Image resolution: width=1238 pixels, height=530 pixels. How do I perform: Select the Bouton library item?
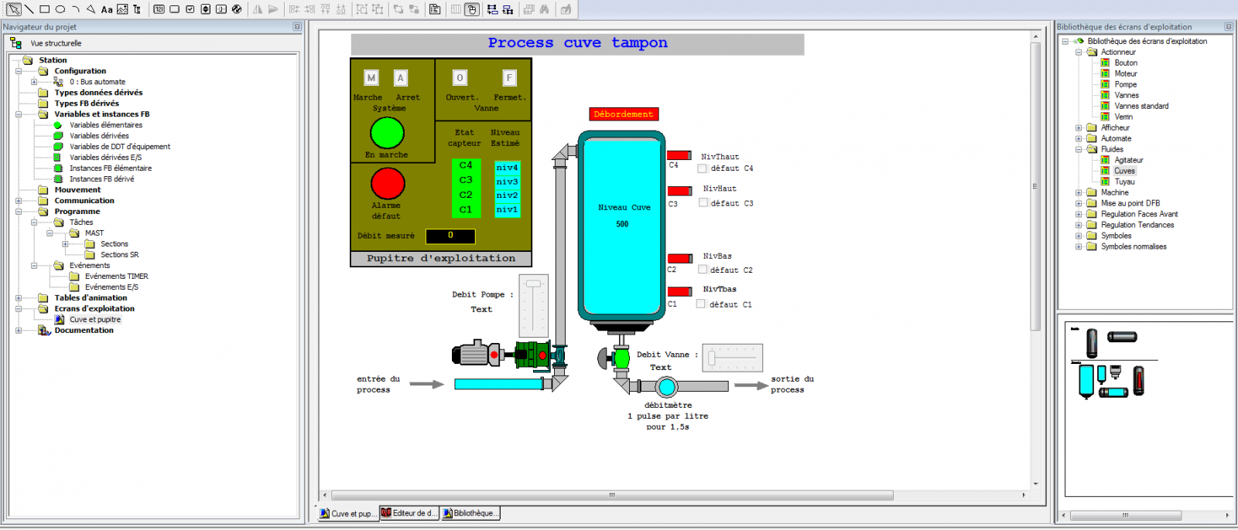(x=1126, y=63)
